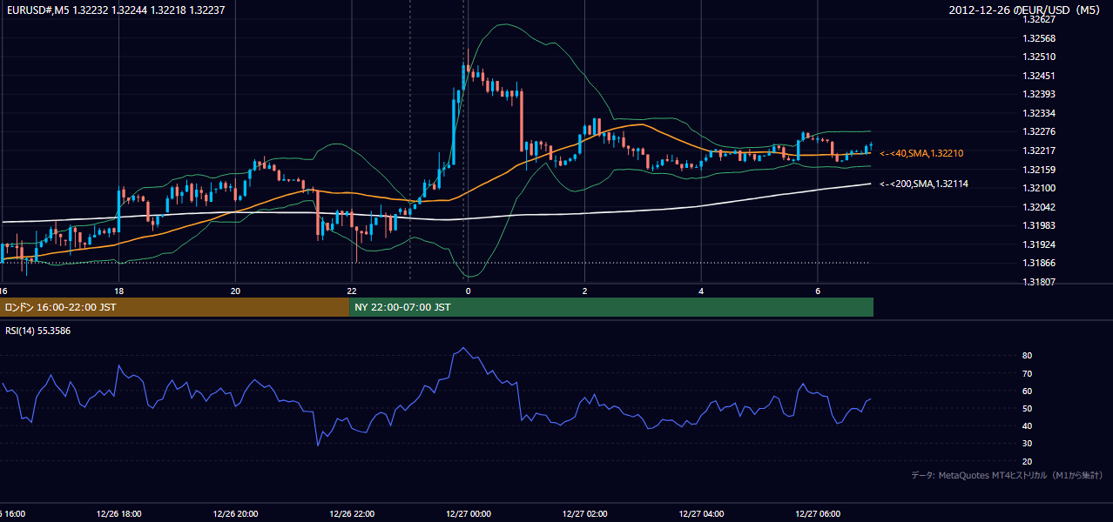Click RSI scale value 50
The width and height of the screenshot is (1113, 522).
pyautogui.click(x=1027, y=408)
